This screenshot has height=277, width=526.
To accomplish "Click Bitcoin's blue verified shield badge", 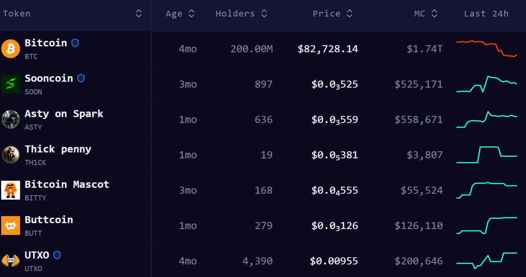I will click(75, 43).
